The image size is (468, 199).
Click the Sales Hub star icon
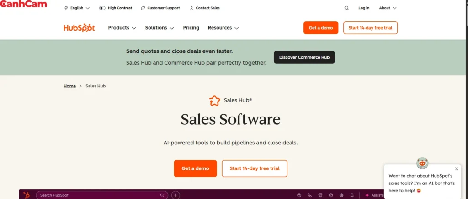pyautogui.click(x=214, y=101)
